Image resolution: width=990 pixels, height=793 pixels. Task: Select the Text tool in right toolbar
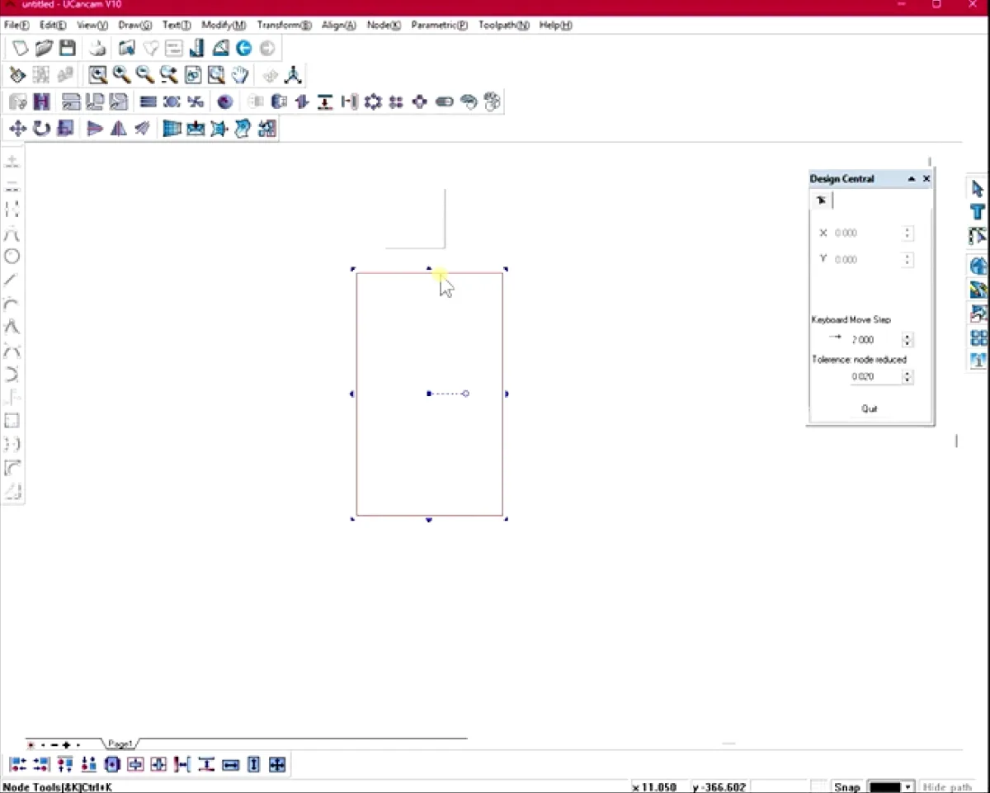pos(978,212)
